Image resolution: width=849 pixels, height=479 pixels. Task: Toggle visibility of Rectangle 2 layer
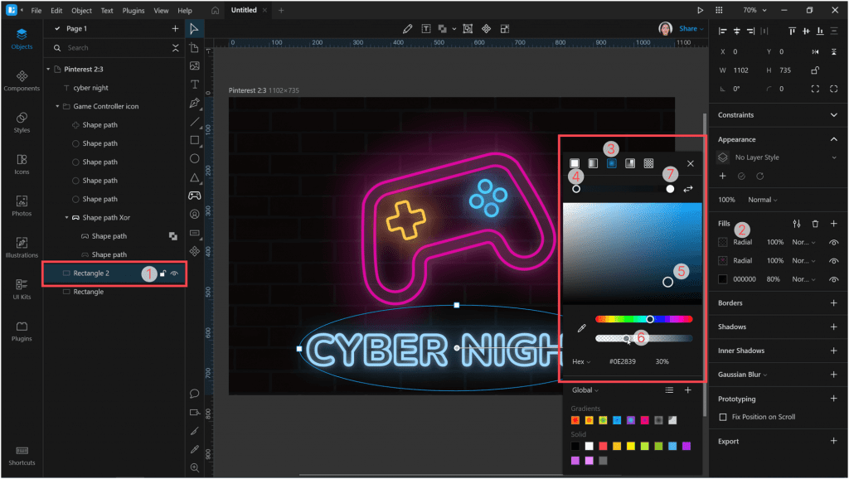click(174, 273)
